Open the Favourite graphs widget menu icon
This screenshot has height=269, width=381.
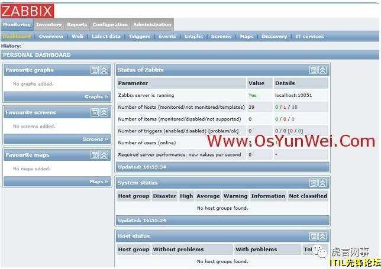click(95, 70)
